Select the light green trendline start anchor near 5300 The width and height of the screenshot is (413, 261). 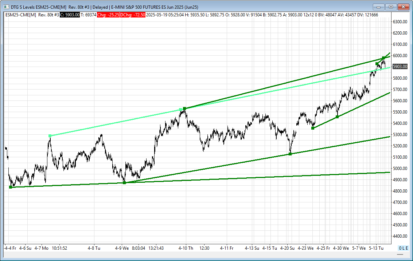(50, 136)
